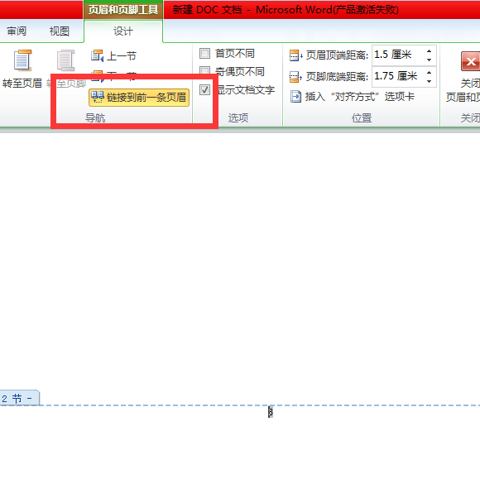Click page number 3 in the footer

pos(271,412)
